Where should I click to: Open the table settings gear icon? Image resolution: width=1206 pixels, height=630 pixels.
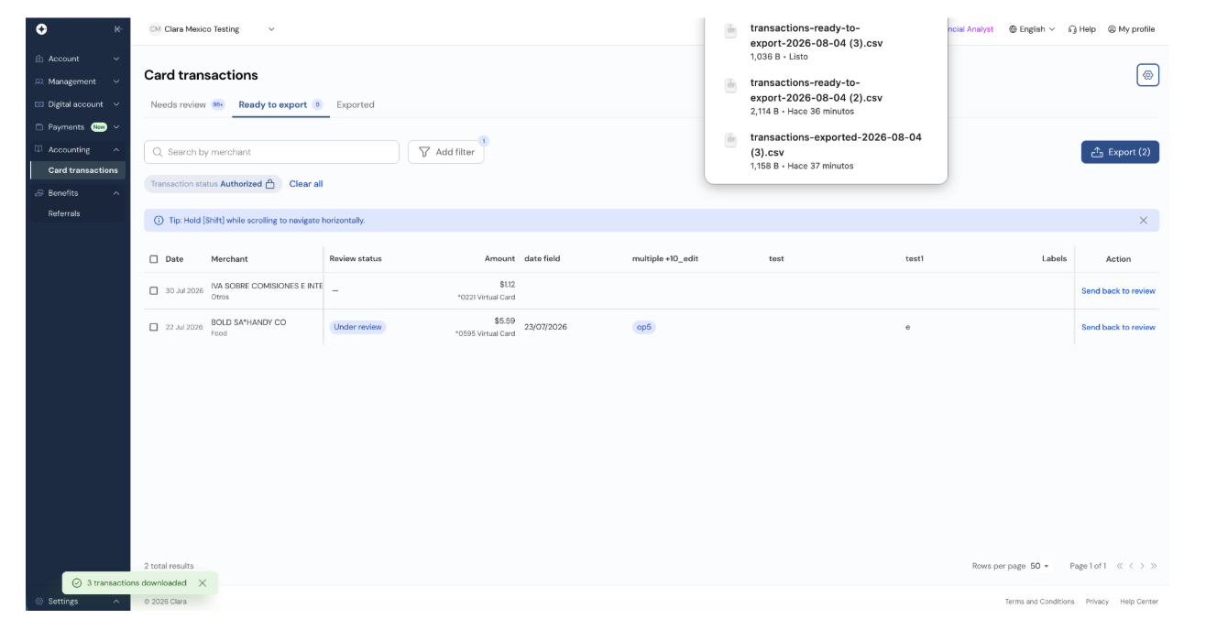tap(1147, 75)
